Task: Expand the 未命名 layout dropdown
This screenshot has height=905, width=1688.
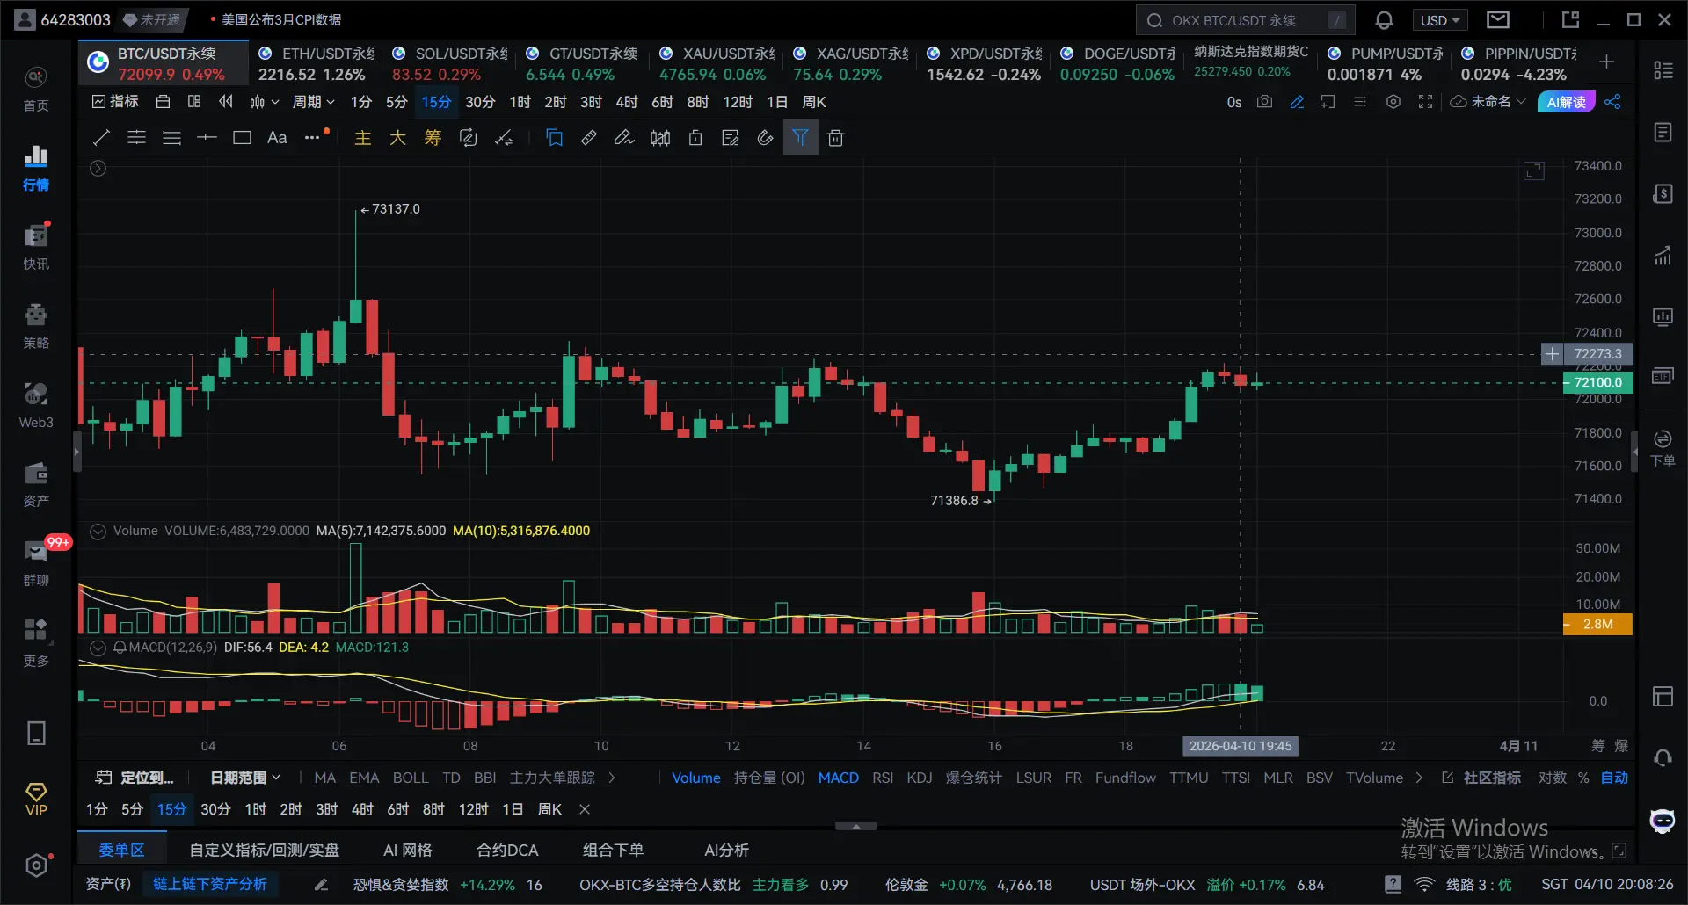Action: (x=1488, y=102)
